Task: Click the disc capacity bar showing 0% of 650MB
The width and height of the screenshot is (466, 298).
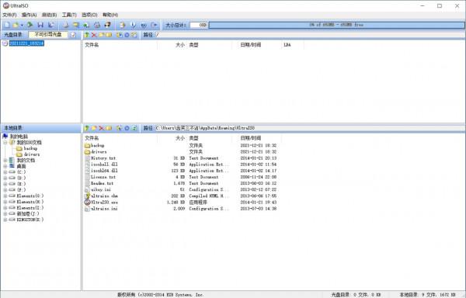Action: click(x=337, y=25)
